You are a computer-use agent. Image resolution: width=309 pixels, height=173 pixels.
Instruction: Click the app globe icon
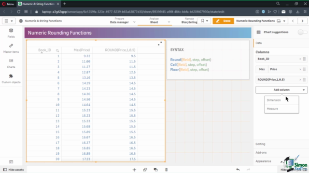click(21, 21)
